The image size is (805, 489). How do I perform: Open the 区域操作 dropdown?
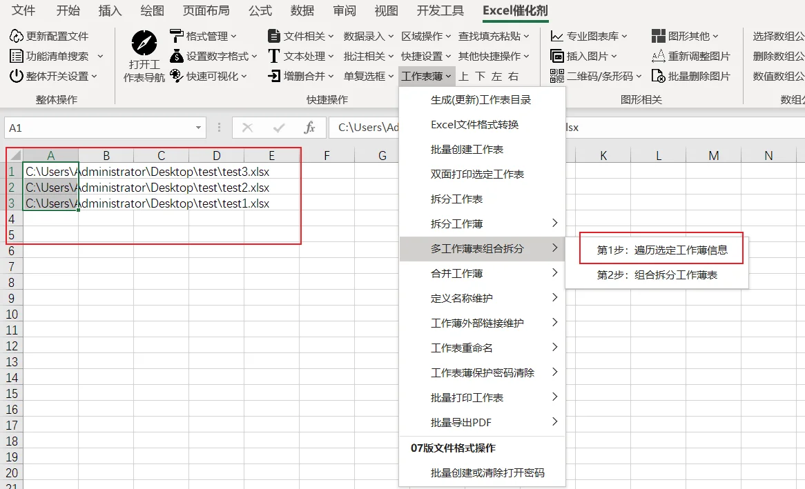click(426, 36)
